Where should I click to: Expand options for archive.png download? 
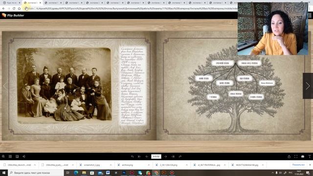coord(149,165)
